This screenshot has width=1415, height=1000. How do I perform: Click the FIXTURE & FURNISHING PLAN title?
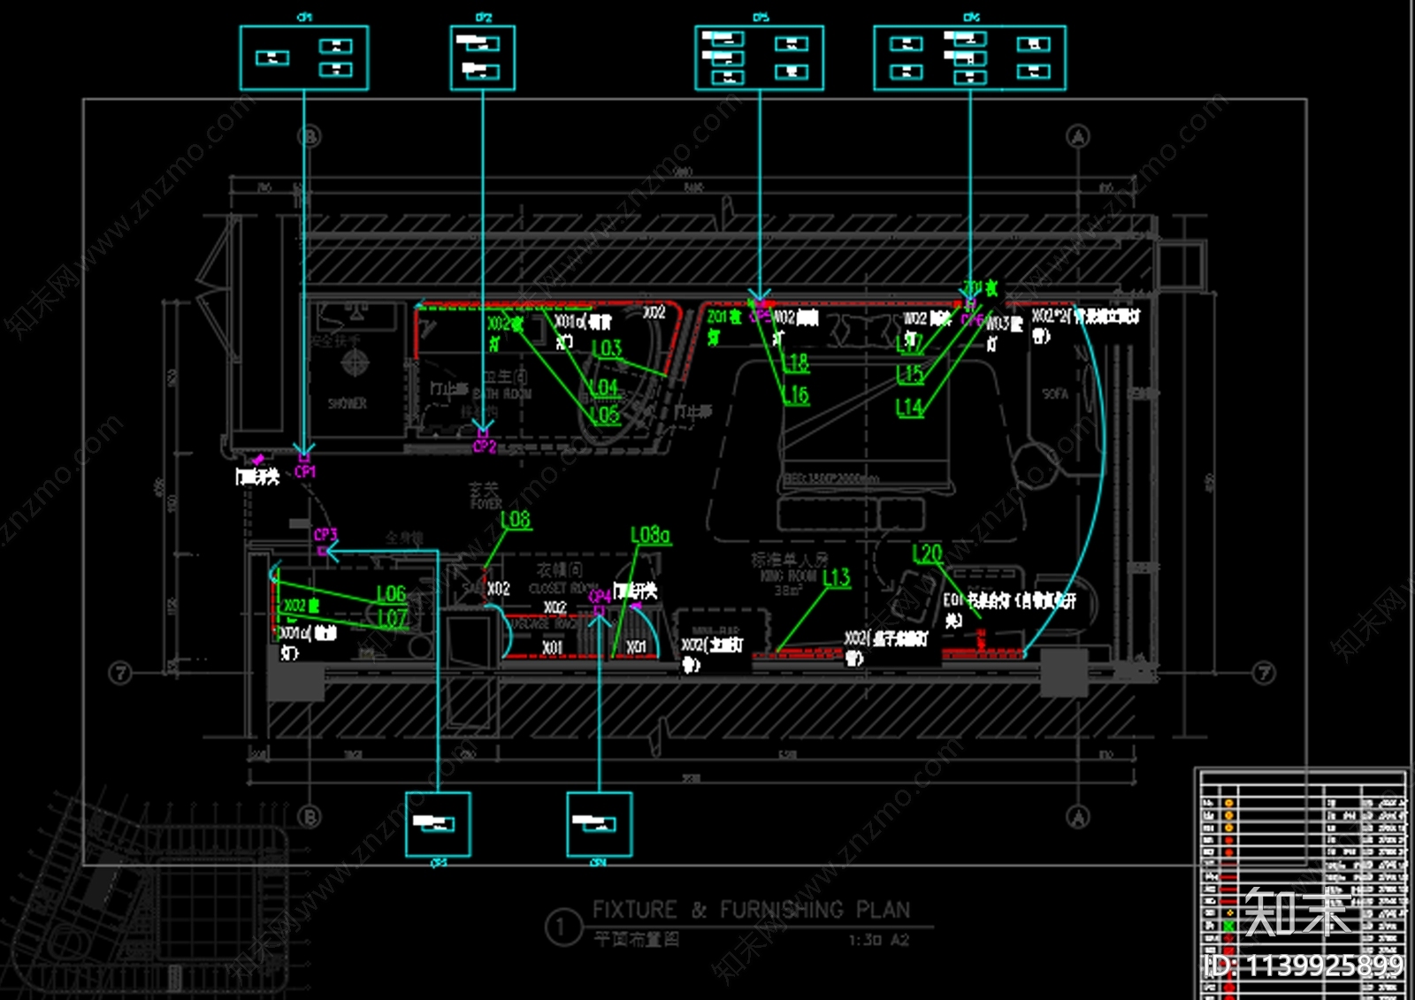pyautogui.click(x=751, y=910)
